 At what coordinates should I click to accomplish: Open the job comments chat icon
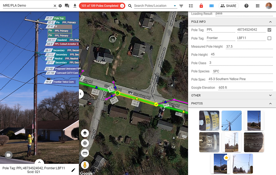[x=67, y=6]
